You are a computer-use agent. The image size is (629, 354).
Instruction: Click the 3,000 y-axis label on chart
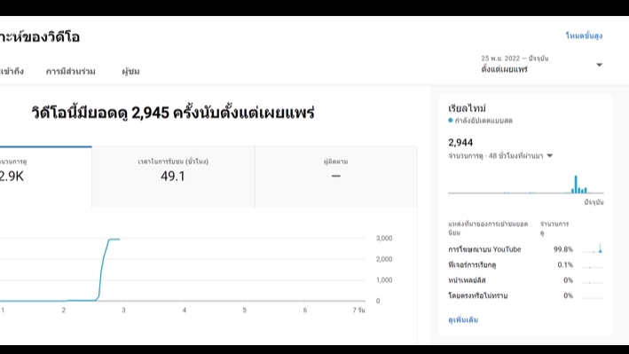click(384, 239)
